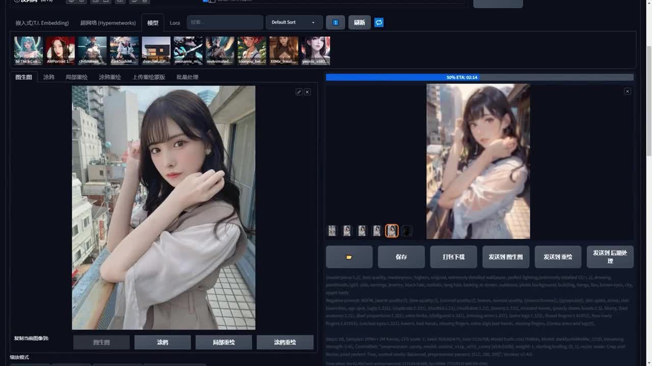
Task: Close the output gallery preview
Action: 627,91
